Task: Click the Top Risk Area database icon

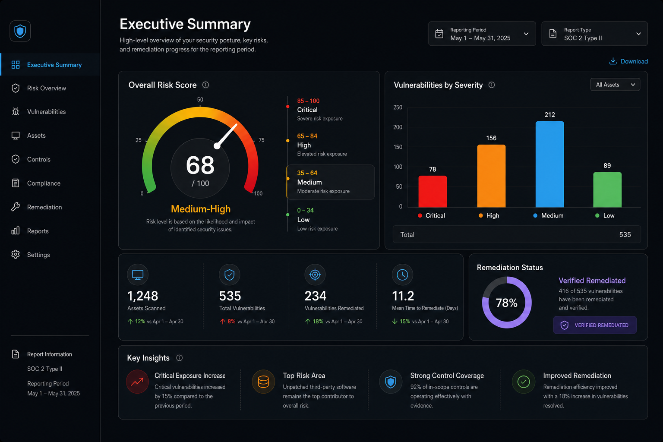Action: [263, 382]
